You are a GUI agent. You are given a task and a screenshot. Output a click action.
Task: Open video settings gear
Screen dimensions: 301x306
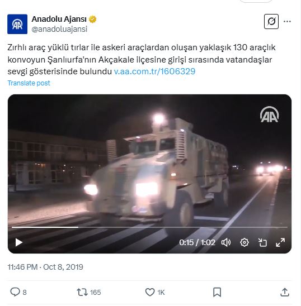pyautogui.click(x=244, y=242)
